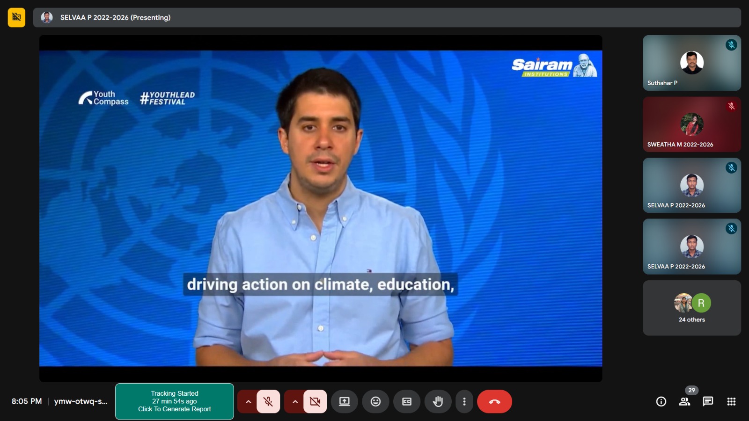749x421 pixels.
Task: Click the Present now screen share button
Action: pyautogui.click(x=345, y=401)
